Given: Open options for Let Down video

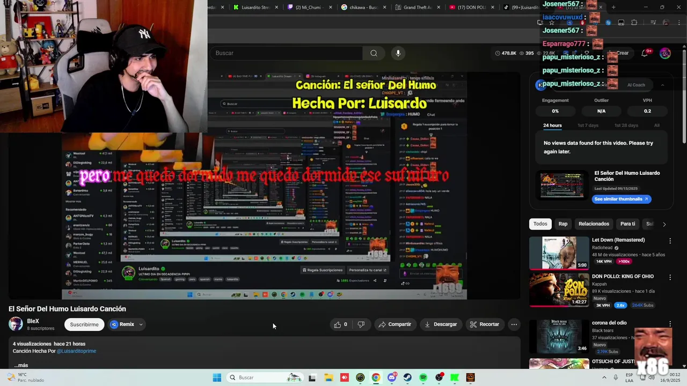Looking at the screenshot, I should coord(670,241).
